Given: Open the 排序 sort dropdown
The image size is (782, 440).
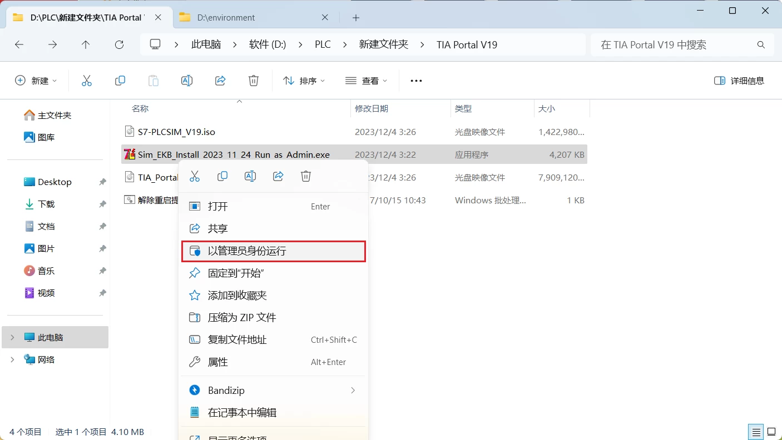Looking at the screenshot, I should click(304, 81).
